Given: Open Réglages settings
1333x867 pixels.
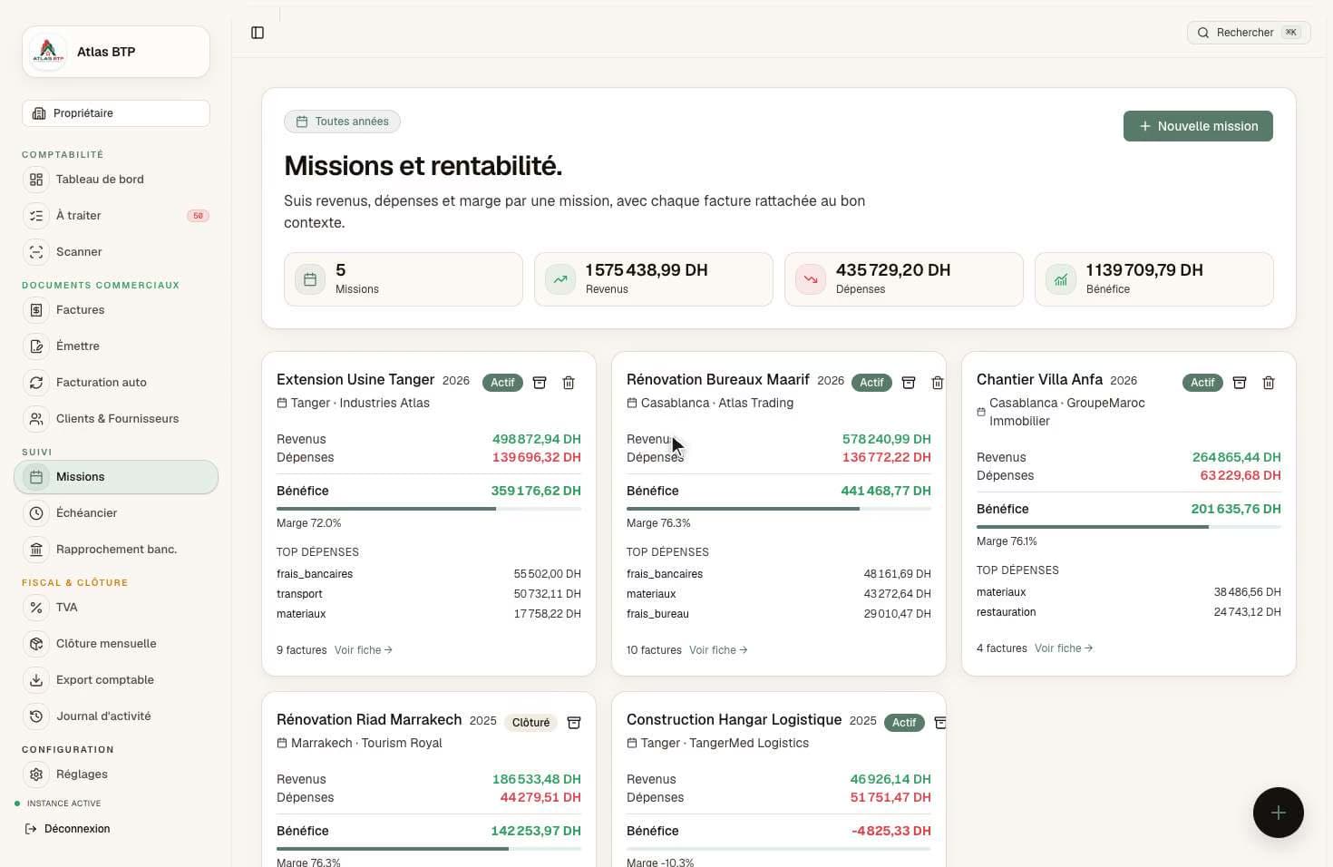Looking at the screenshot, I should click(x=116, y=774).
